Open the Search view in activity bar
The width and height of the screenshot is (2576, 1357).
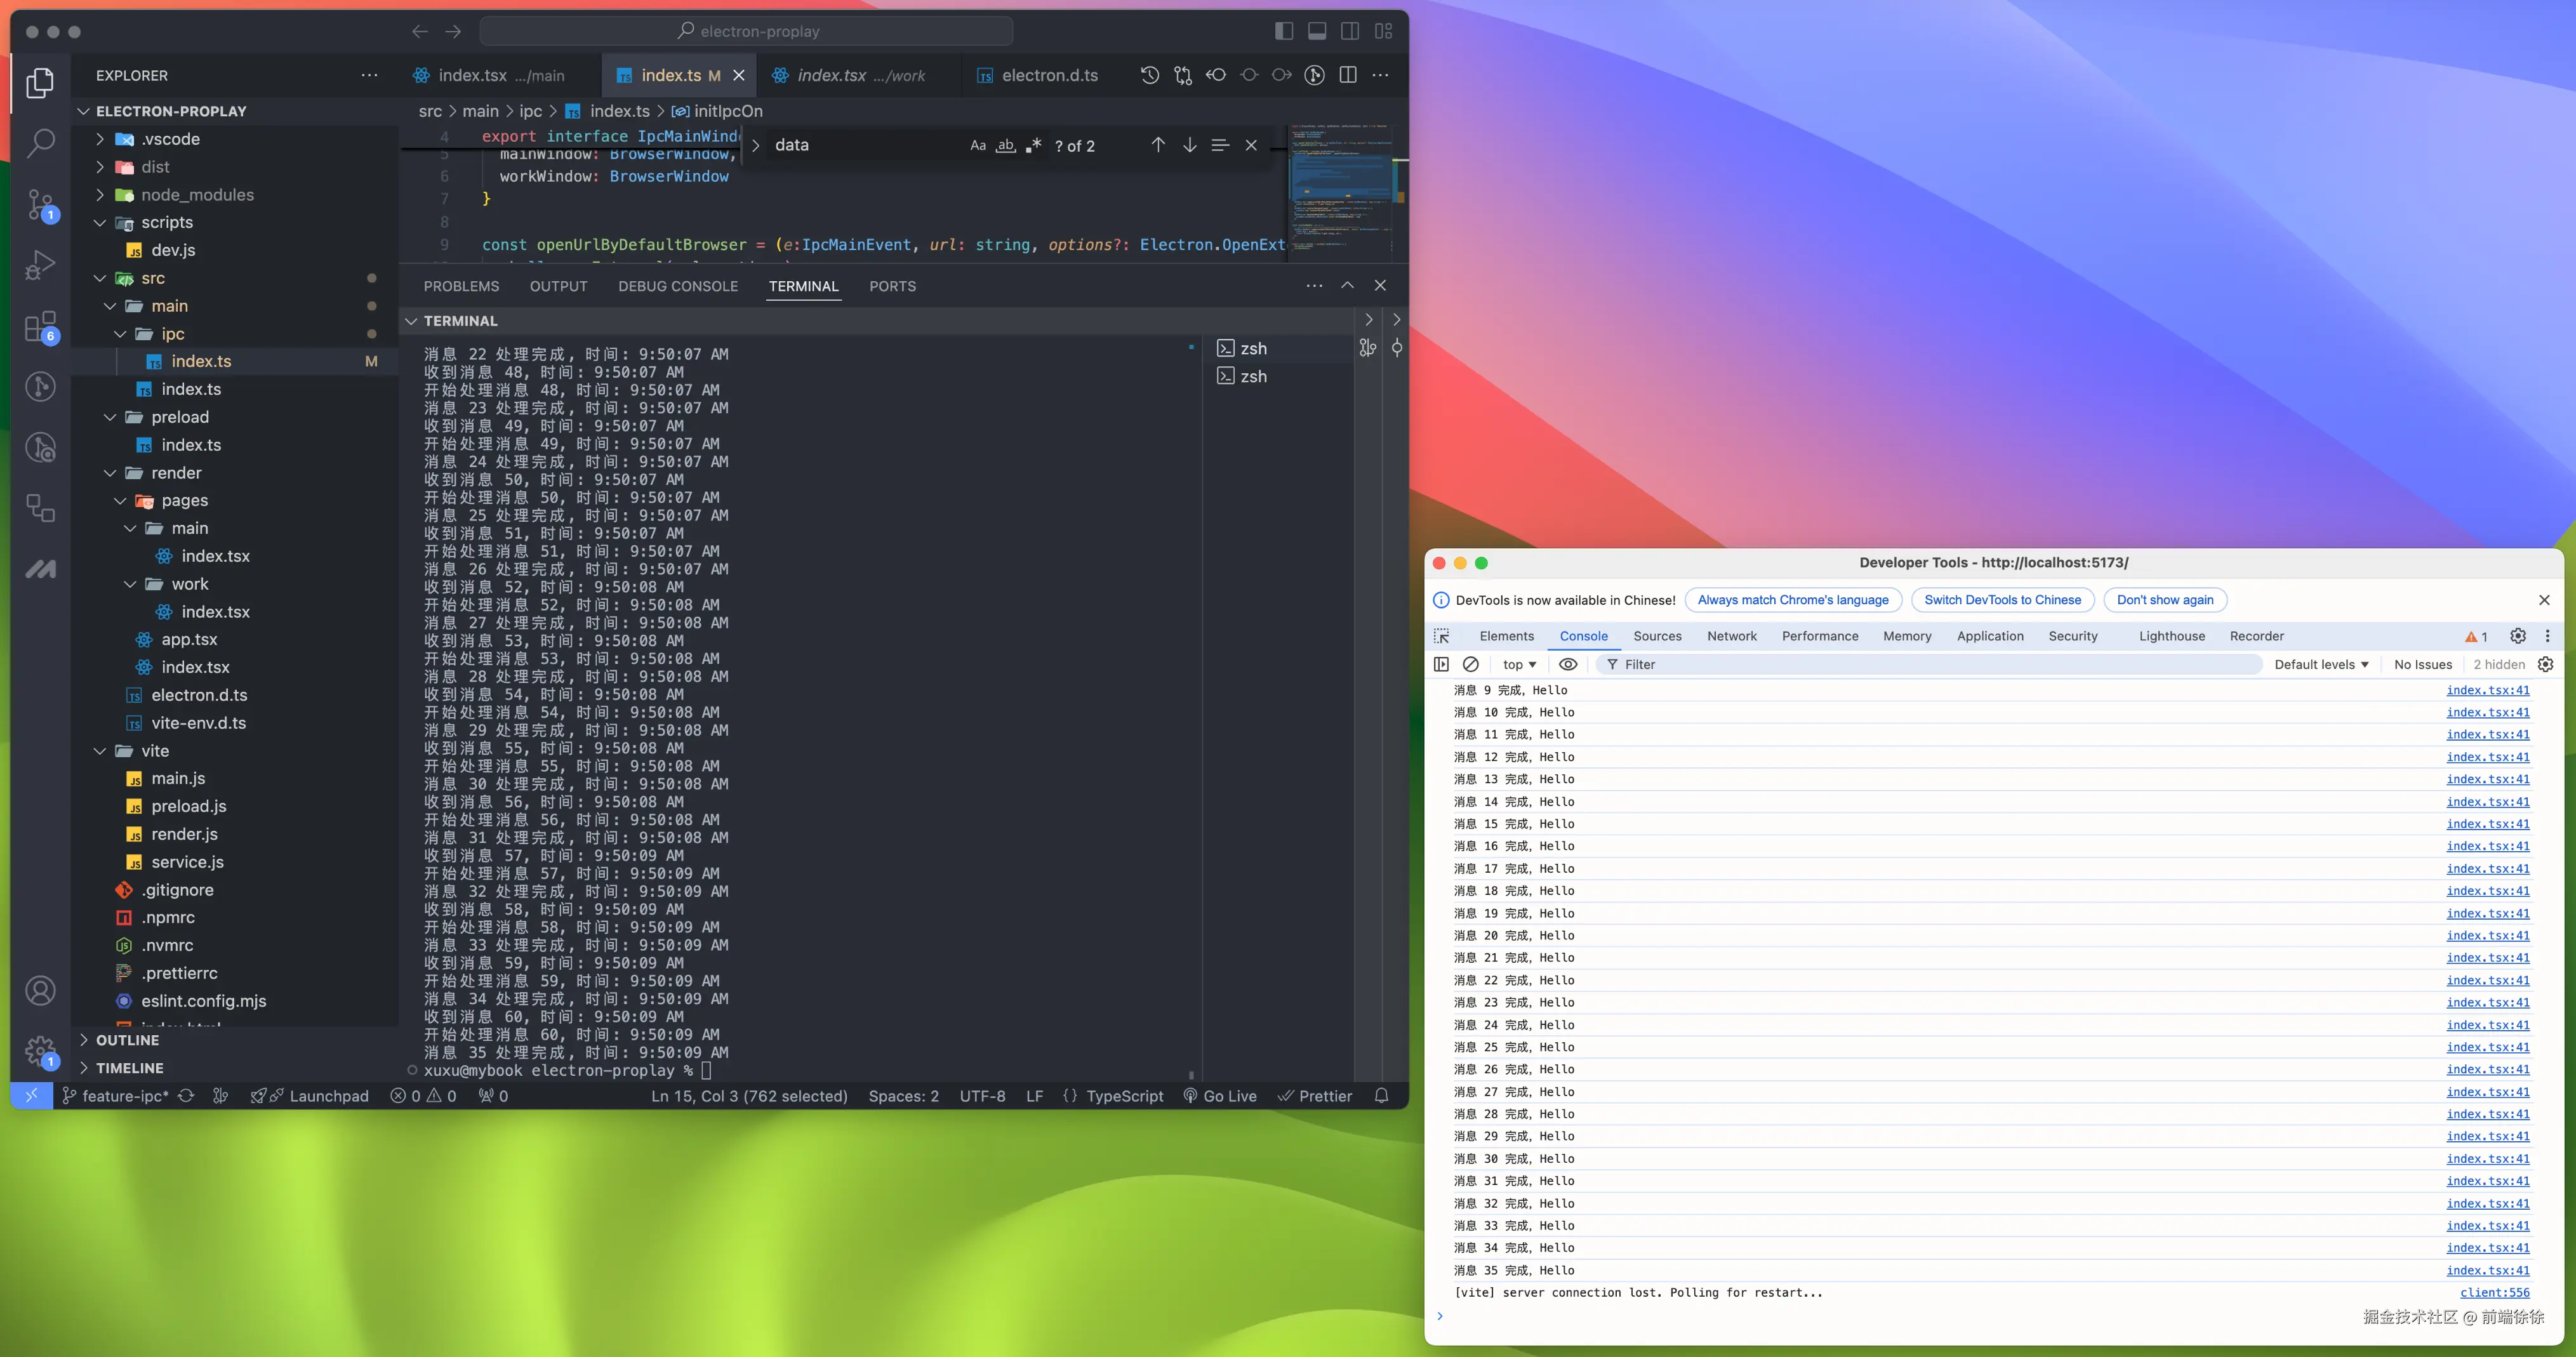pos(40,143)
